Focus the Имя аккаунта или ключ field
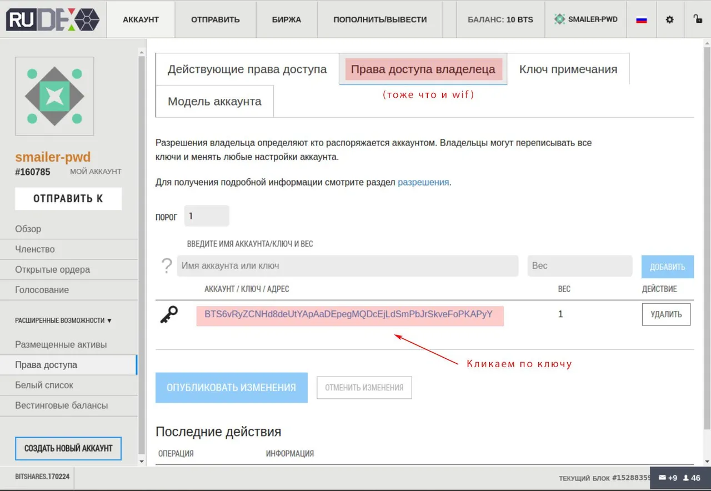This screenshot has width=711, height=491. tap(348, 266)
